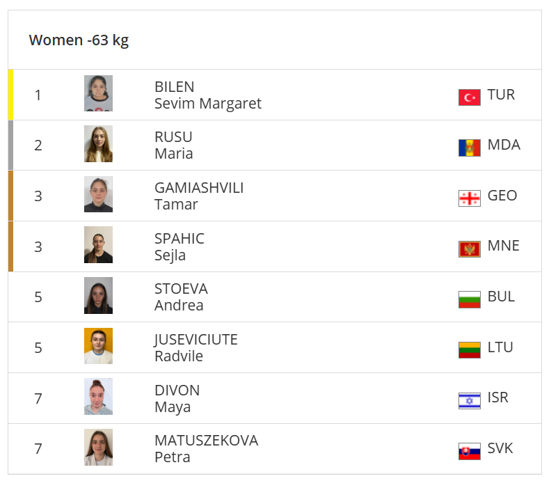The image size is (551, 481).
Task: Click the Turkey flag icon
Action: point(470,97)
